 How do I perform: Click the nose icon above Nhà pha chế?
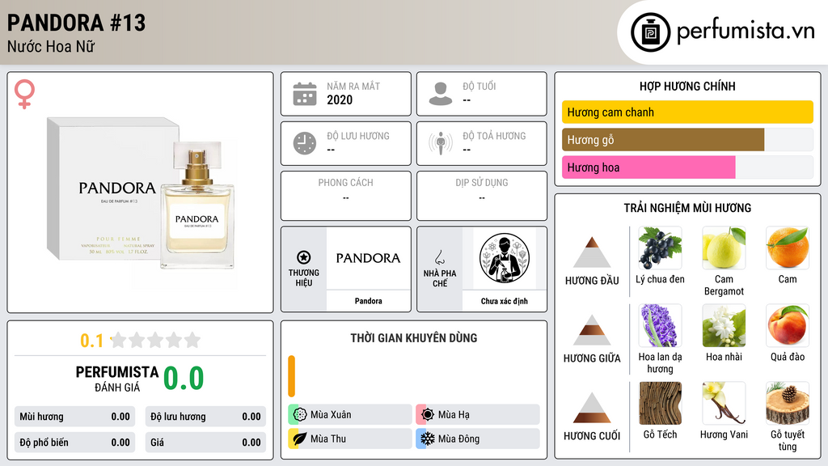point(439,257)
